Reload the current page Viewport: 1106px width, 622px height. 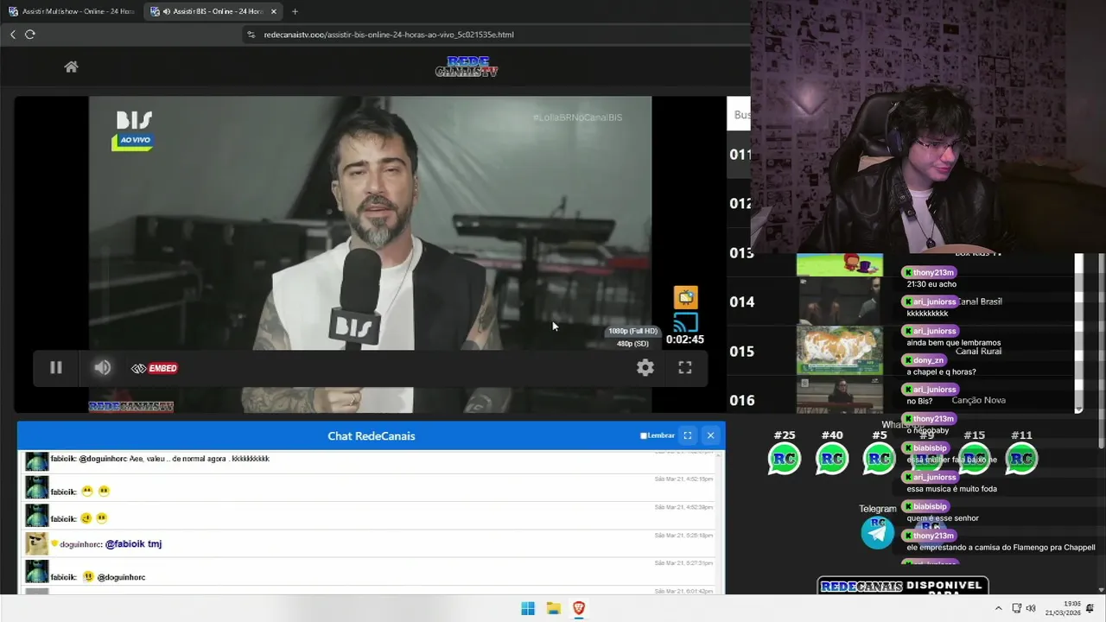[x=30, y=35]
